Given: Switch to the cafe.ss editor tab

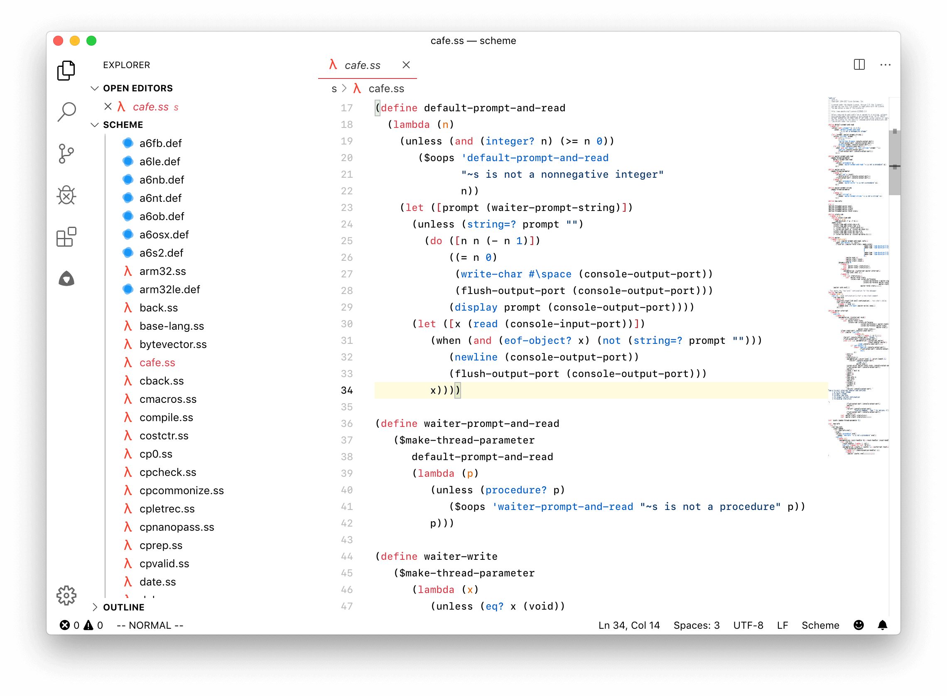Looking at the screenshot, I should (x=362, y=65).
